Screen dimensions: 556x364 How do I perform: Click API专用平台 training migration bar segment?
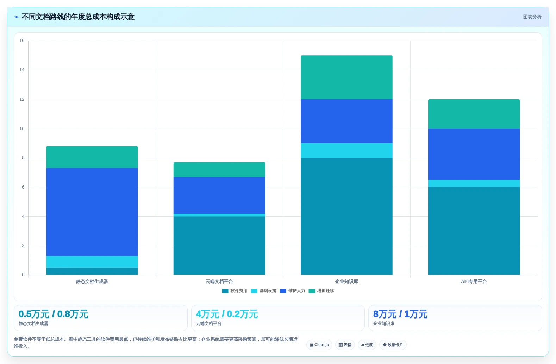[474, 114]
